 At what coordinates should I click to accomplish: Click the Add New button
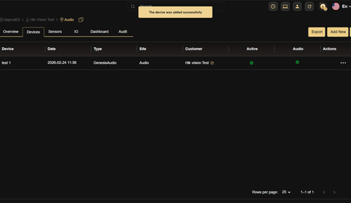(338, 32)
